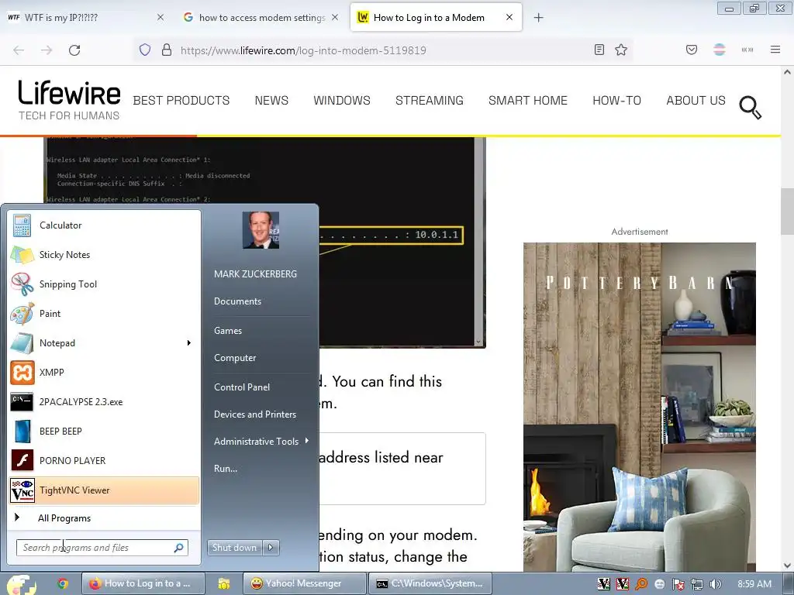This screenshot has height=595, width=794.
Task: Expand the Notepad jump list arrow
Action: [x=189, y=343]
